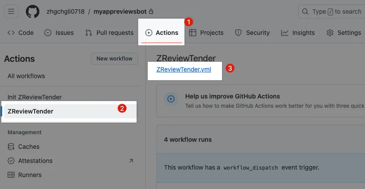The image size is (365, 189).
Task: Open repository Settings tab
Action: point(344,33)
